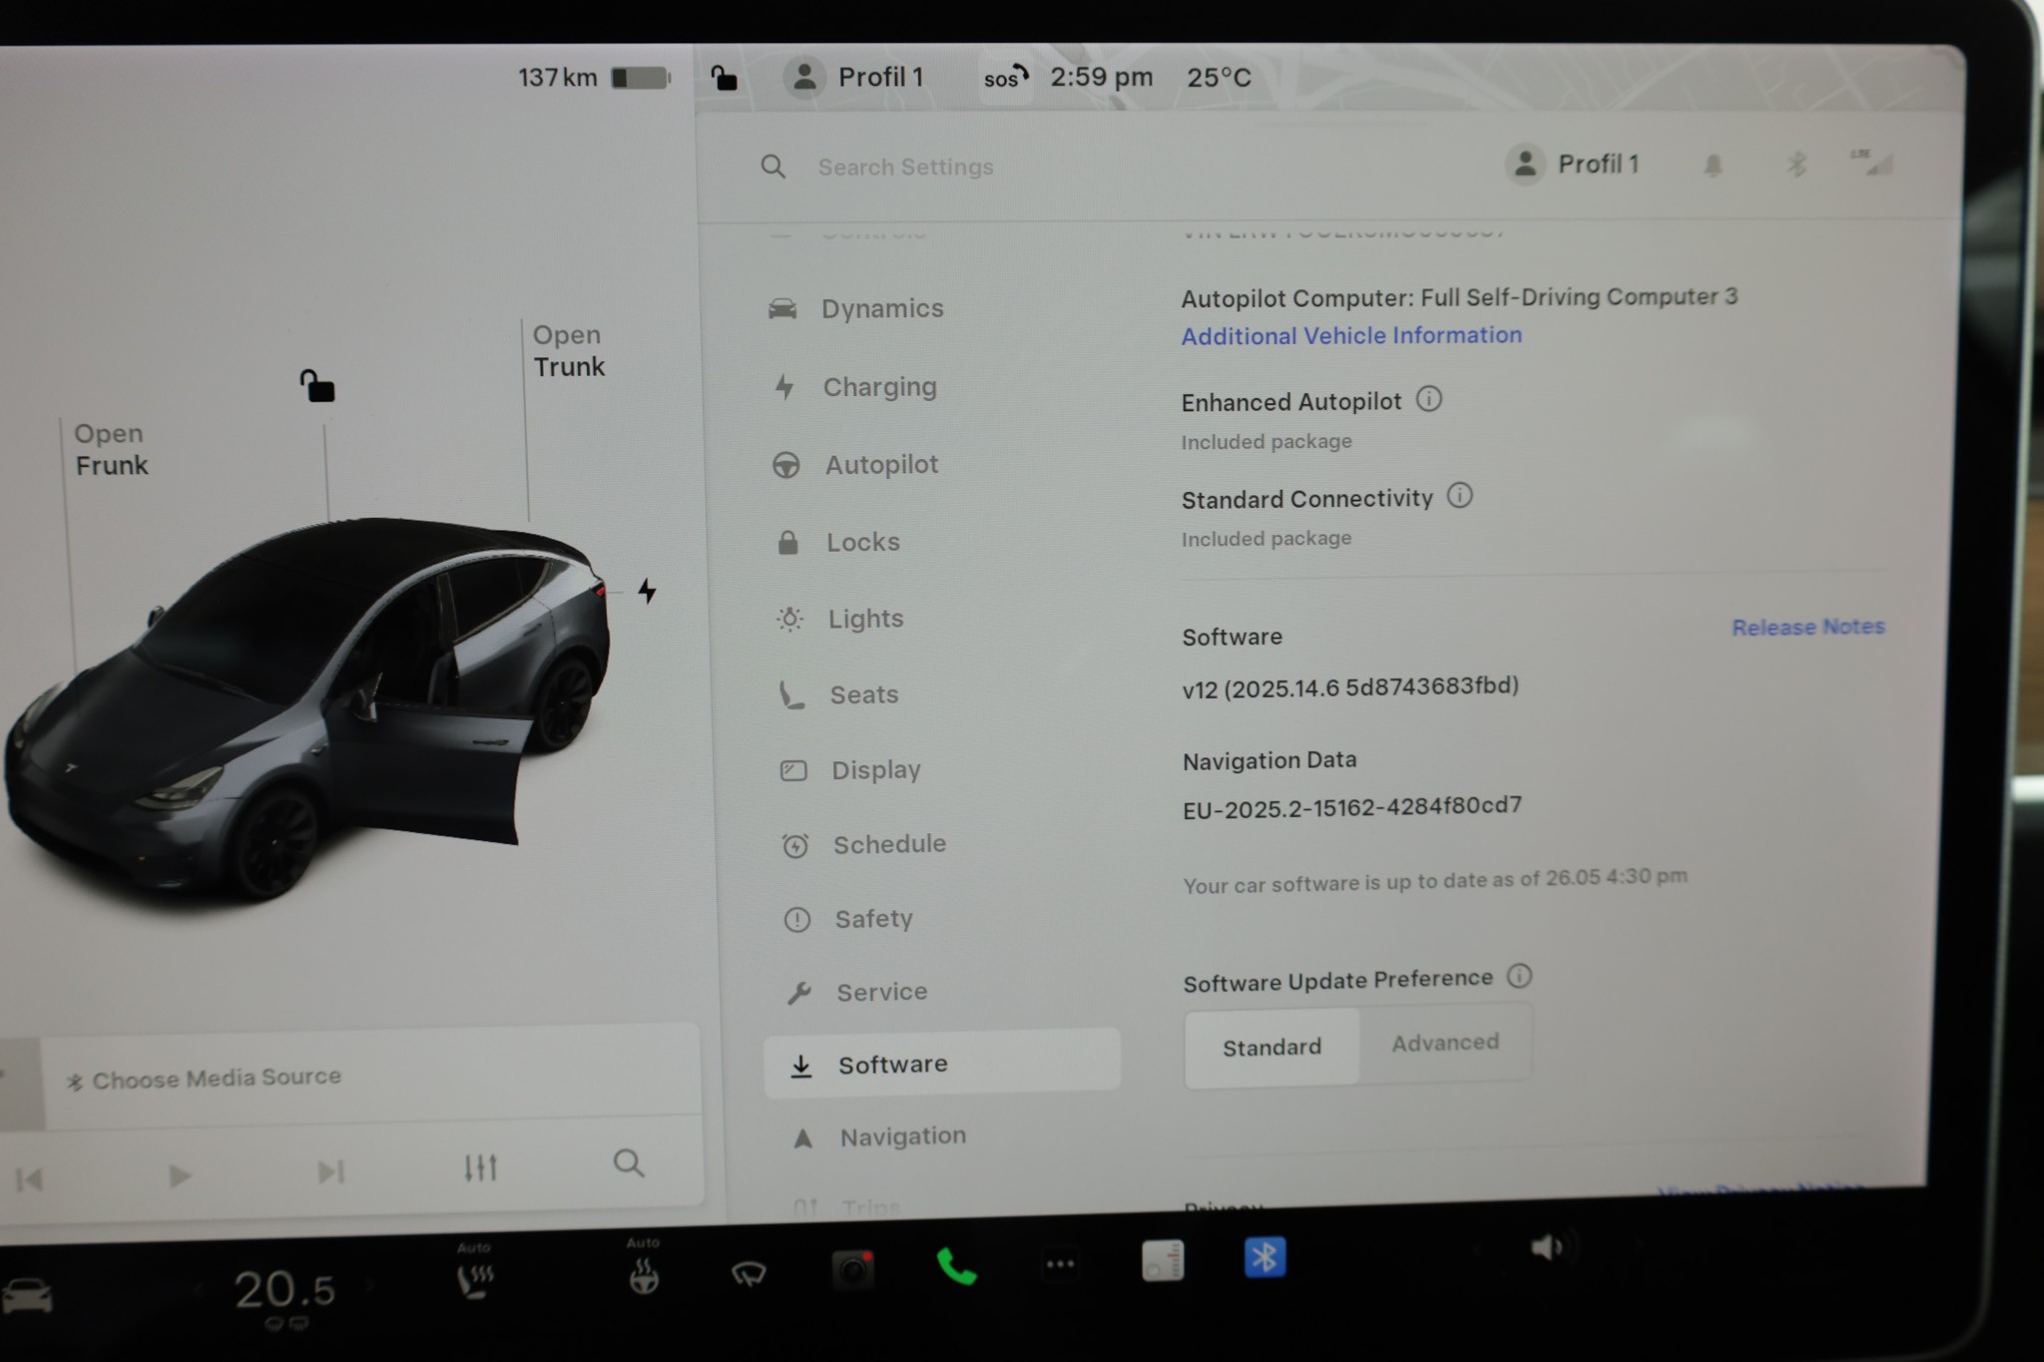Tap Bluetooth icon in settings header
This screenshot has height=1362, width=2044.
[x=1796, y=164]
